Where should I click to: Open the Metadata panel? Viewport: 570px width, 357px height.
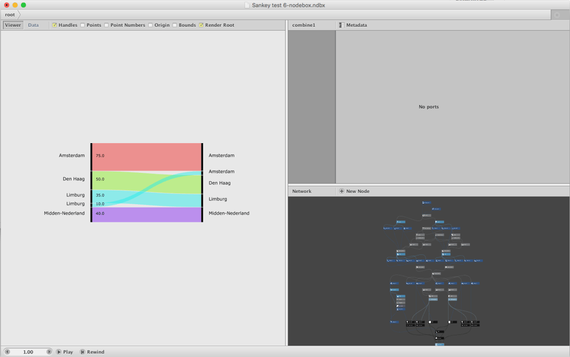(x=353, y=25)
